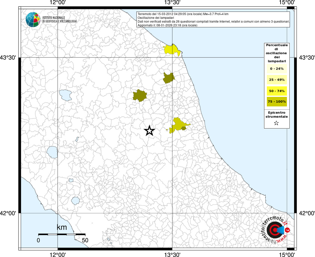Screen dimensions: 315x257
Task: Click the 25 - 49% legend swatch
Action: click(277, 80)
